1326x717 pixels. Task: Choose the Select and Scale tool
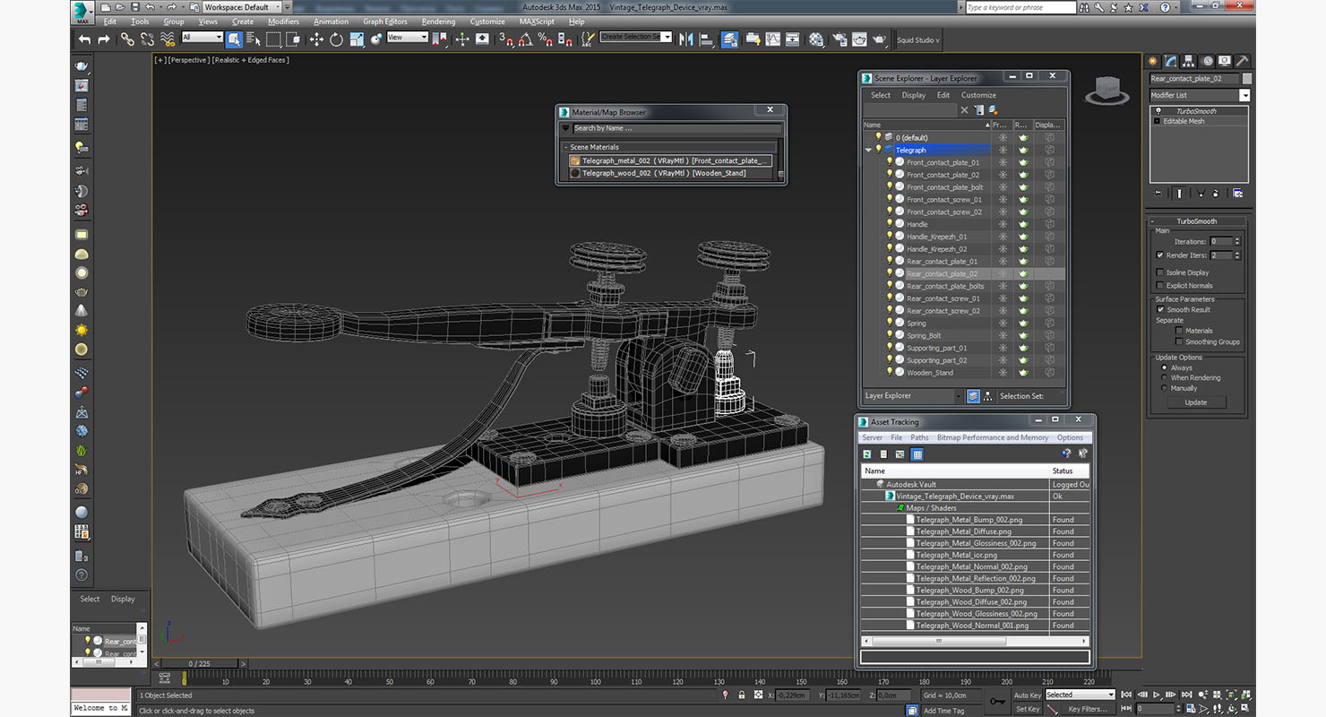(357, 39)
